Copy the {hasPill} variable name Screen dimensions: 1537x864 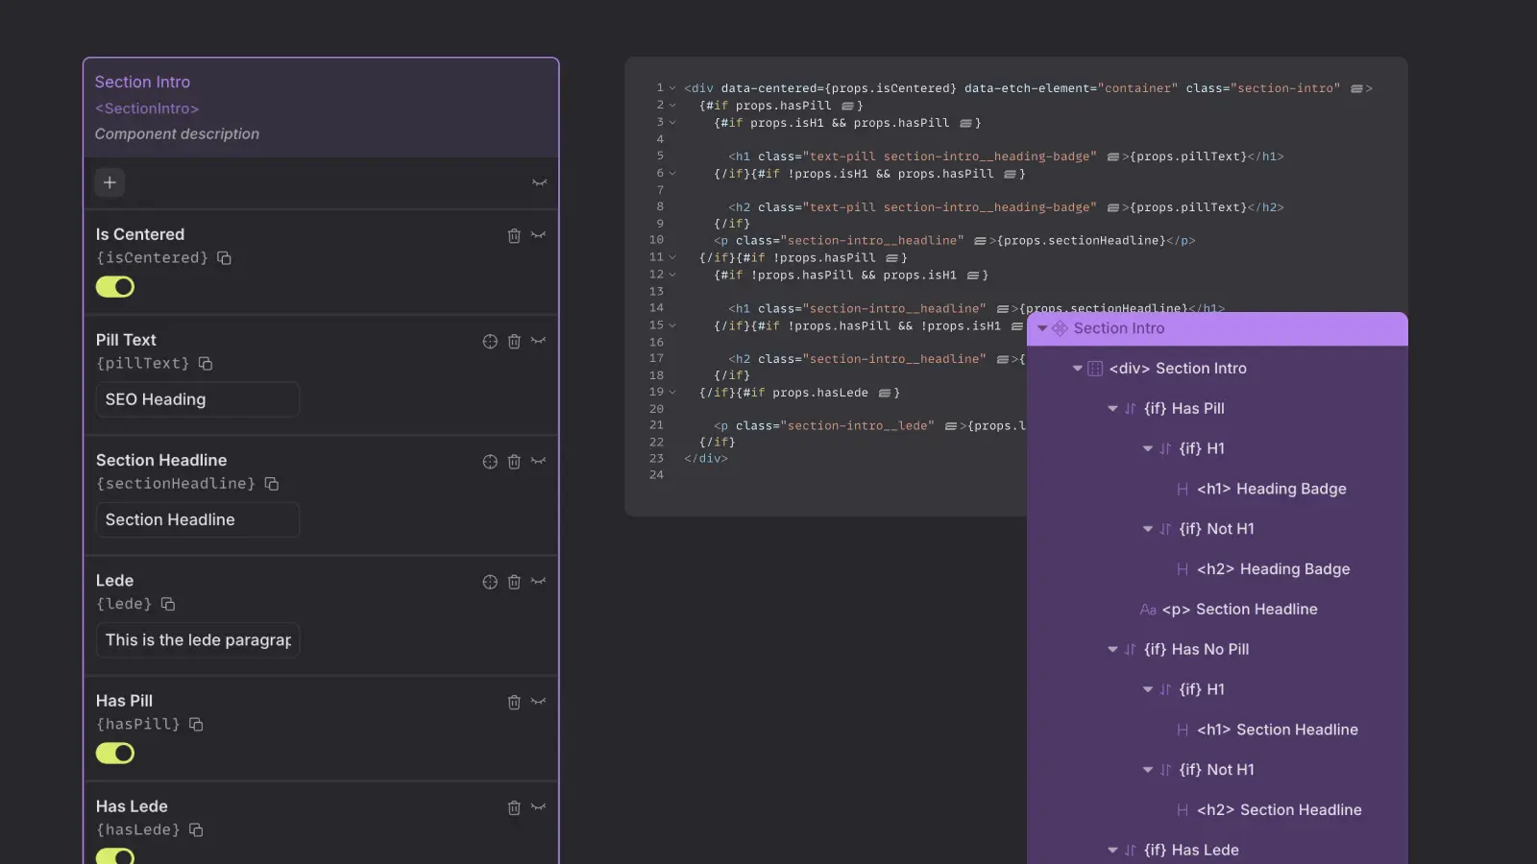196,725
